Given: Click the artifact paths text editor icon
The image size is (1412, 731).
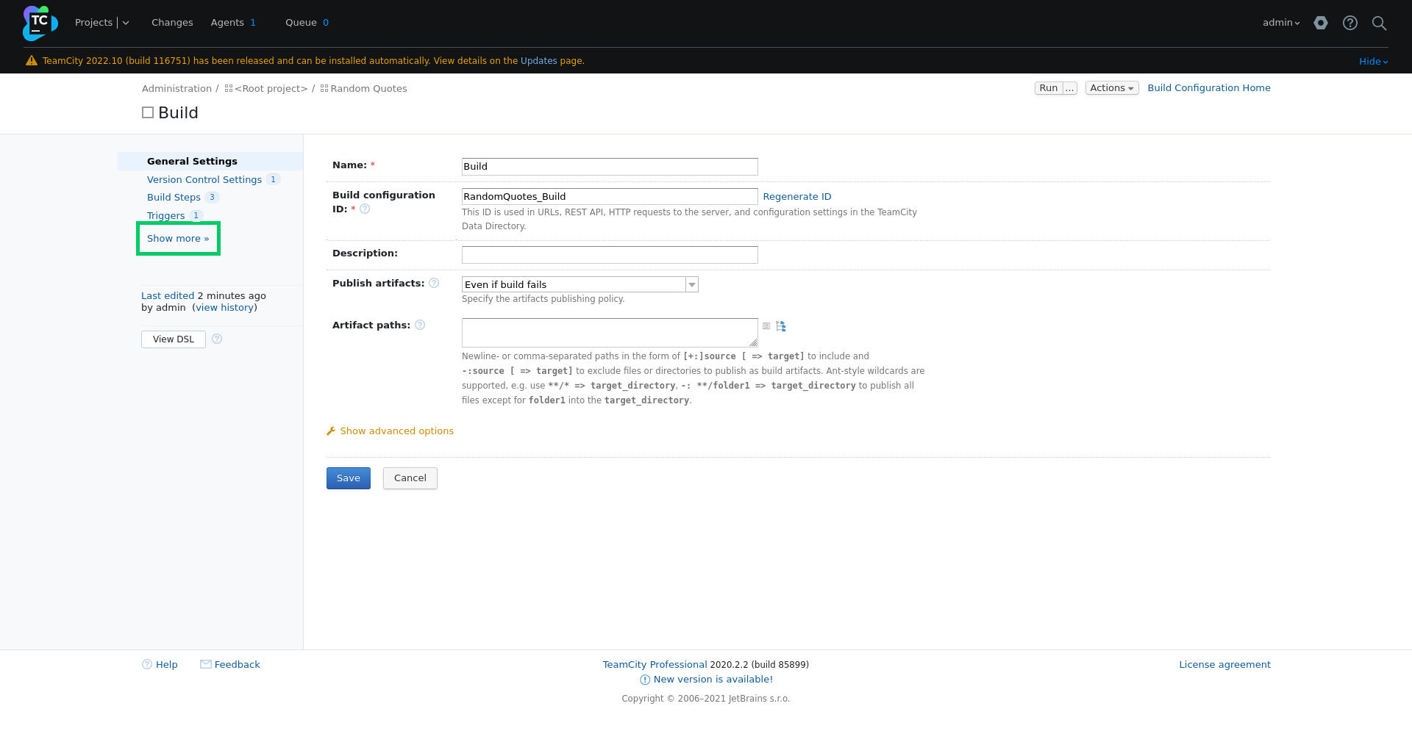Looking at the screenshot, I should pos(766,326).
